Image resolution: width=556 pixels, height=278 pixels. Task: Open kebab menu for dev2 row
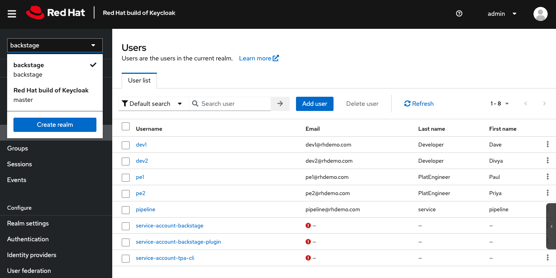point(547,160)
